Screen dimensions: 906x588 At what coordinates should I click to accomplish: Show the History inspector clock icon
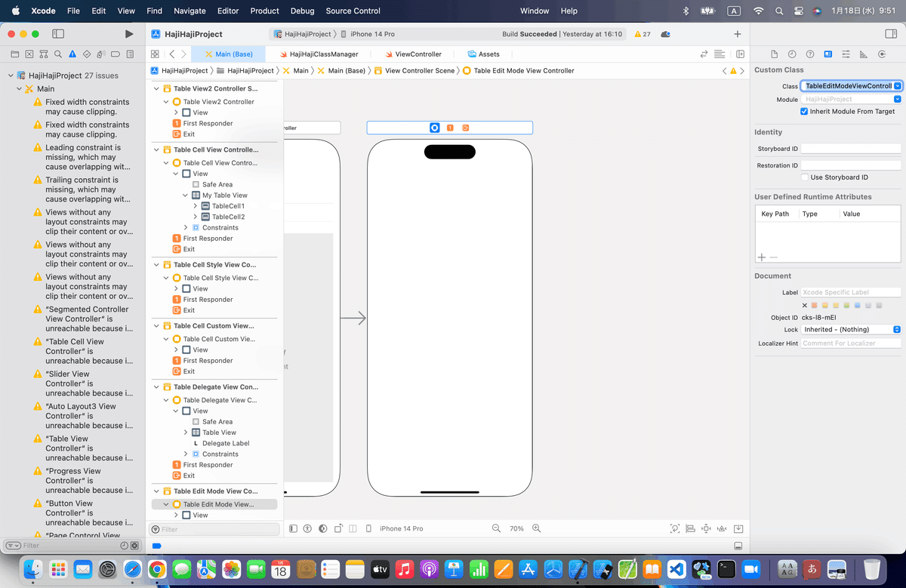pyautogui.click(x=792, y=54)
